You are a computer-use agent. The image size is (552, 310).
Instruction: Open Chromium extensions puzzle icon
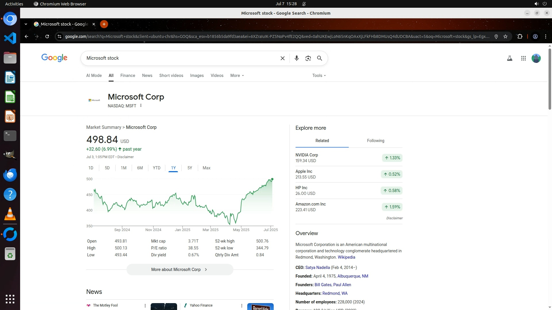point(520,36)
